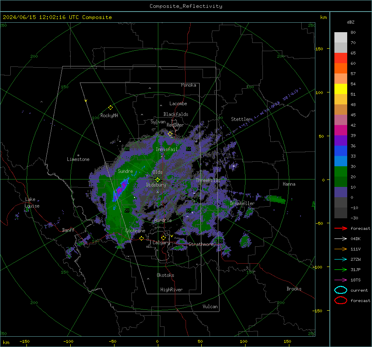Click the Ponoka city label
The image size is (372, 347).
coord(188,85)
